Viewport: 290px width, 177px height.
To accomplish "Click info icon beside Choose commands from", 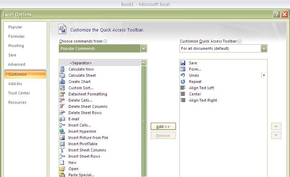I will [105, 41].
